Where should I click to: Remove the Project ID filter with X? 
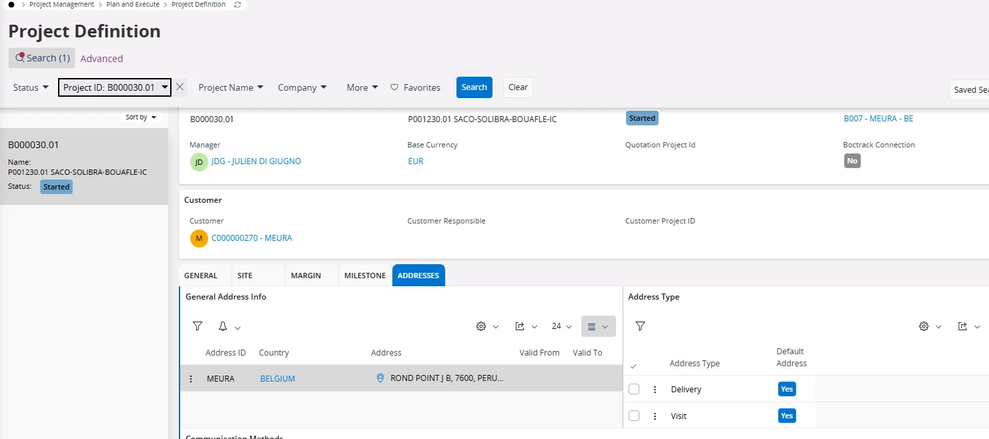click(x=180, y=87)
